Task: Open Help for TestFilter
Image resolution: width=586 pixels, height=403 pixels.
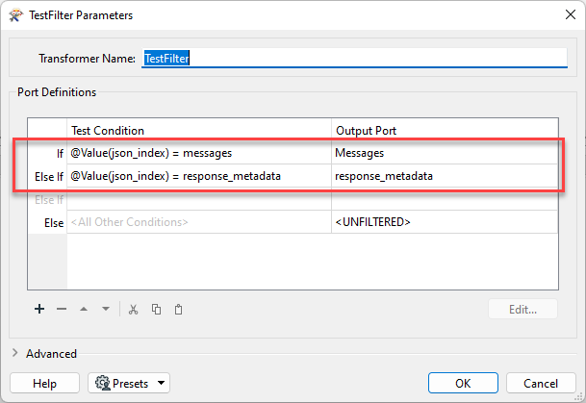Action: pos(44,383)
